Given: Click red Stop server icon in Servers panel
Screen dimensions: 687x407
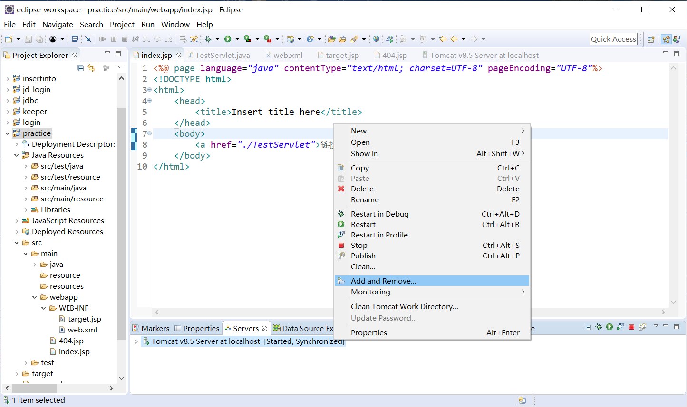Looking at the screenshot, I should click(631, 327).
